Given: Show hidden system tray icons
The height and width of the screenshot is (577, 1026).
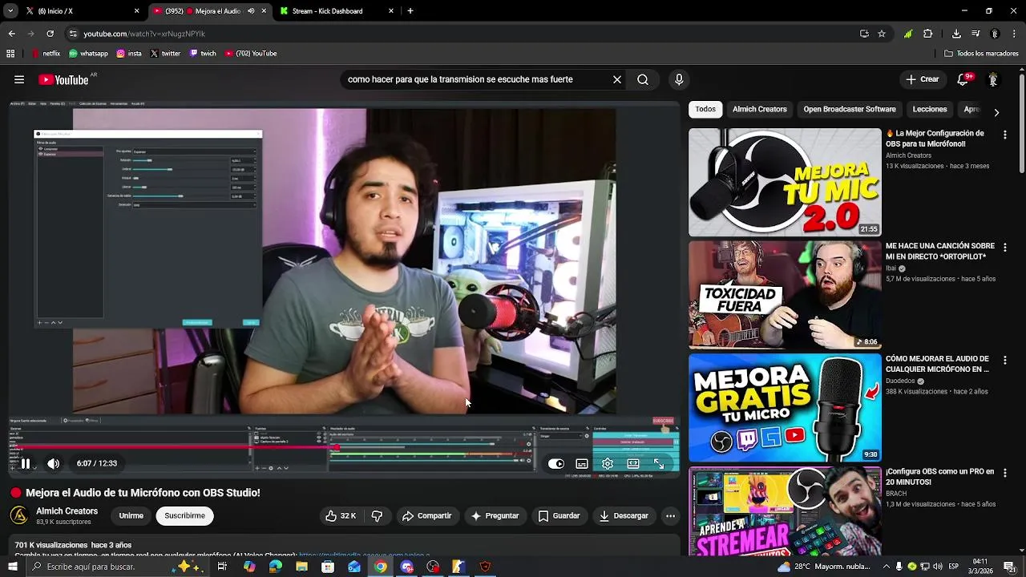Looking at the screenshot, I should pos(886,567).
